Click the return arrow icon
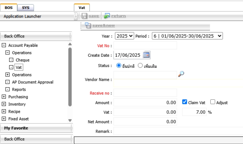Image resolution: width=243 pixels, height=144 pixels. pos(107,16)
